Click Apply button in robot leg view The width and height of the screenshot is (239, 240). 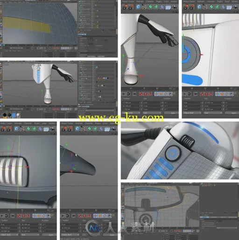tap(171, 113)
